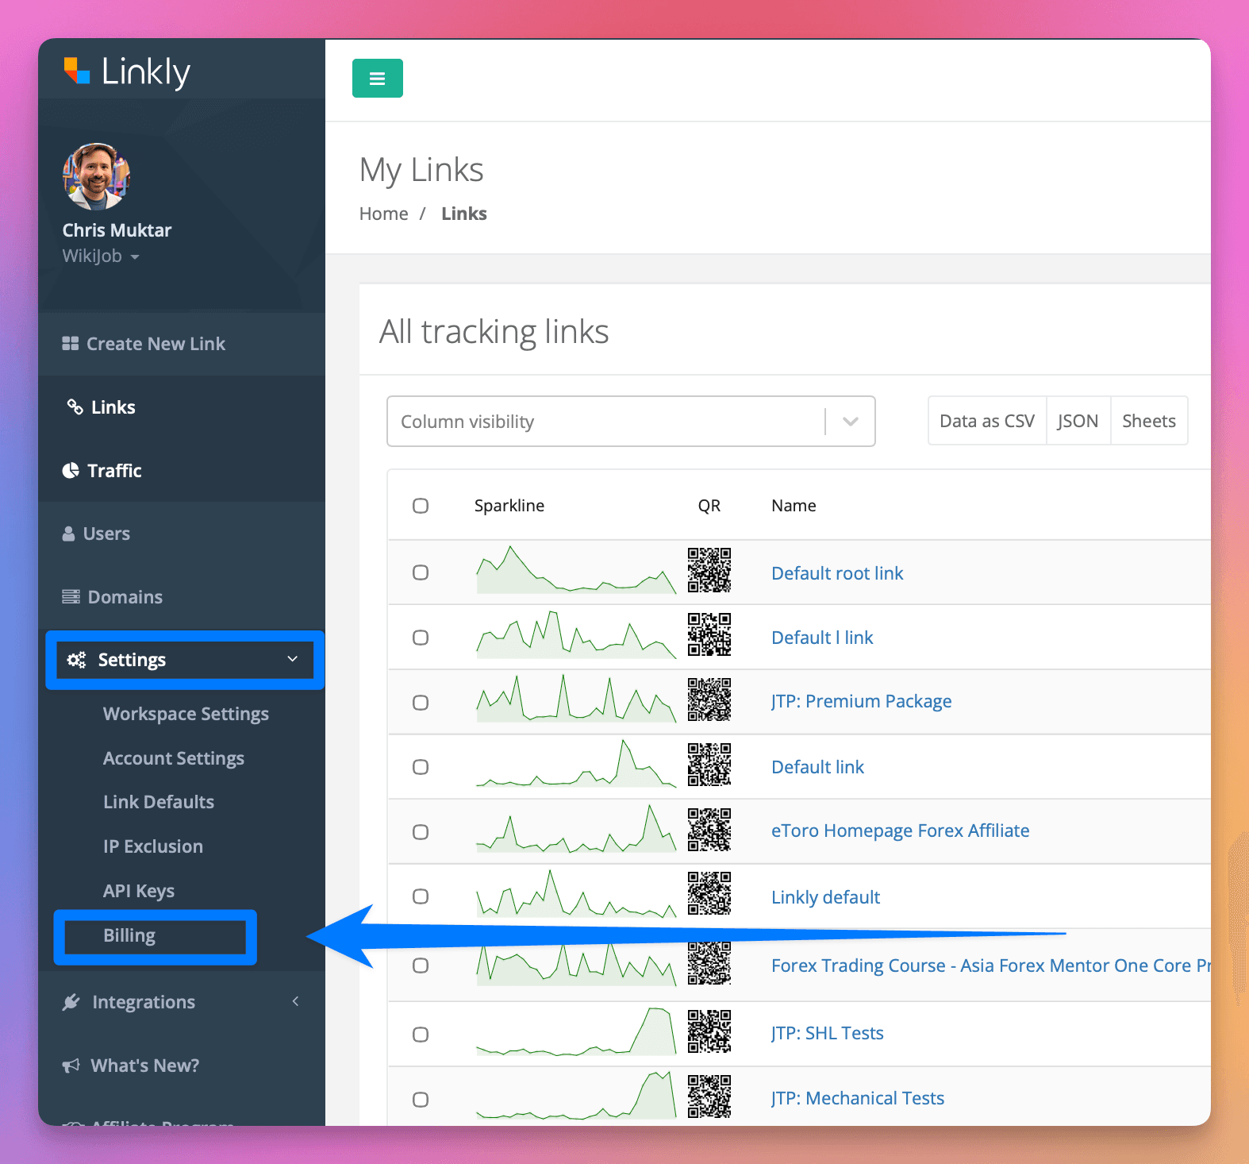Screen dimensions: 1249x1164
Task: Open Billing in the Settings submenu
Action: [129, 935]
